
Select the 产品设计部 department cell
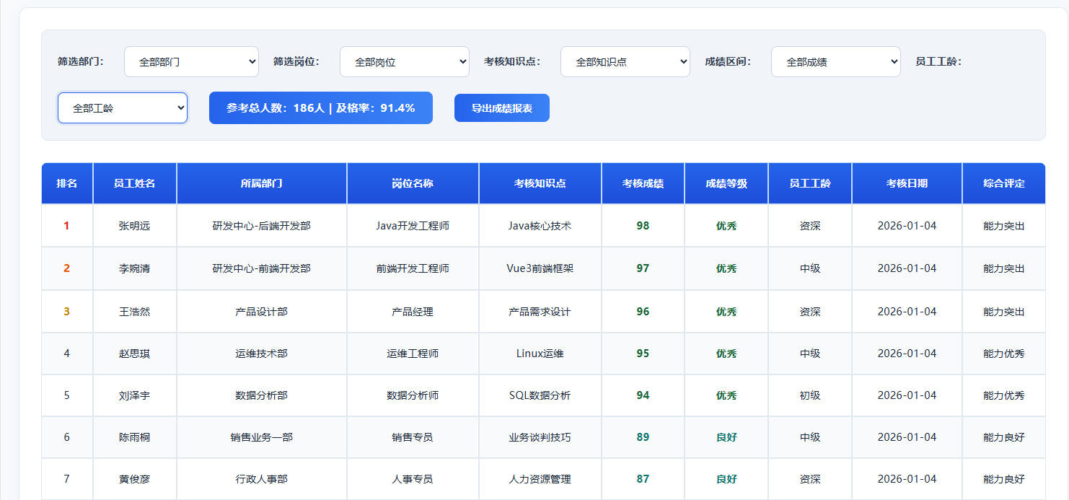pos(261,312)
